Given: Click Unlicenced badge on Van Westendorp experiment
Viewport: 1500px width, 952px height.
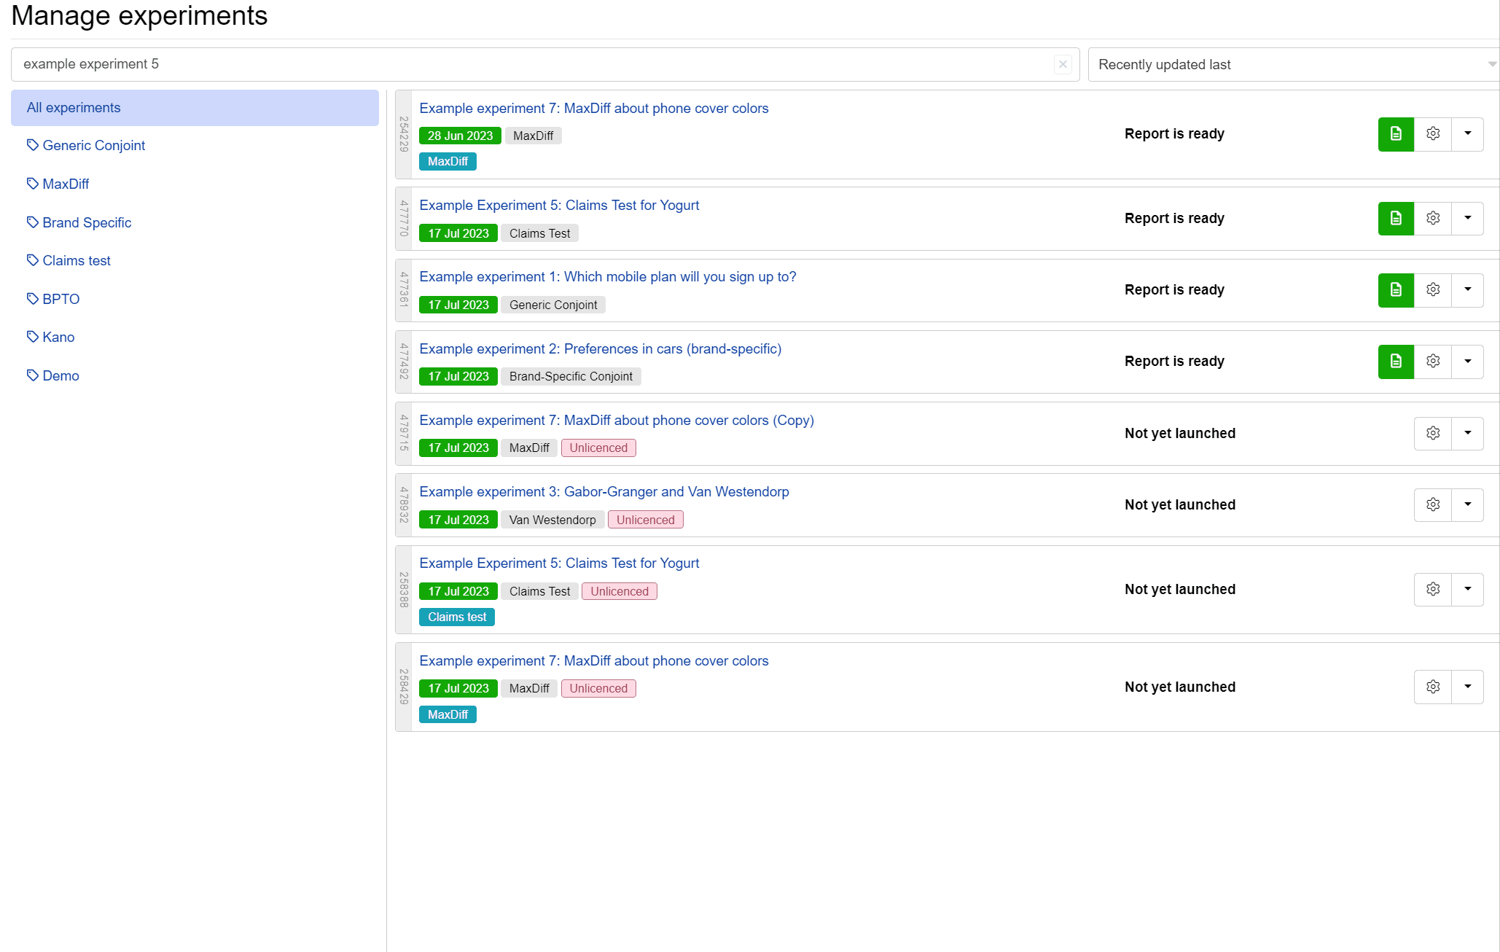Looking at the screenshot, I should (645, 520).
